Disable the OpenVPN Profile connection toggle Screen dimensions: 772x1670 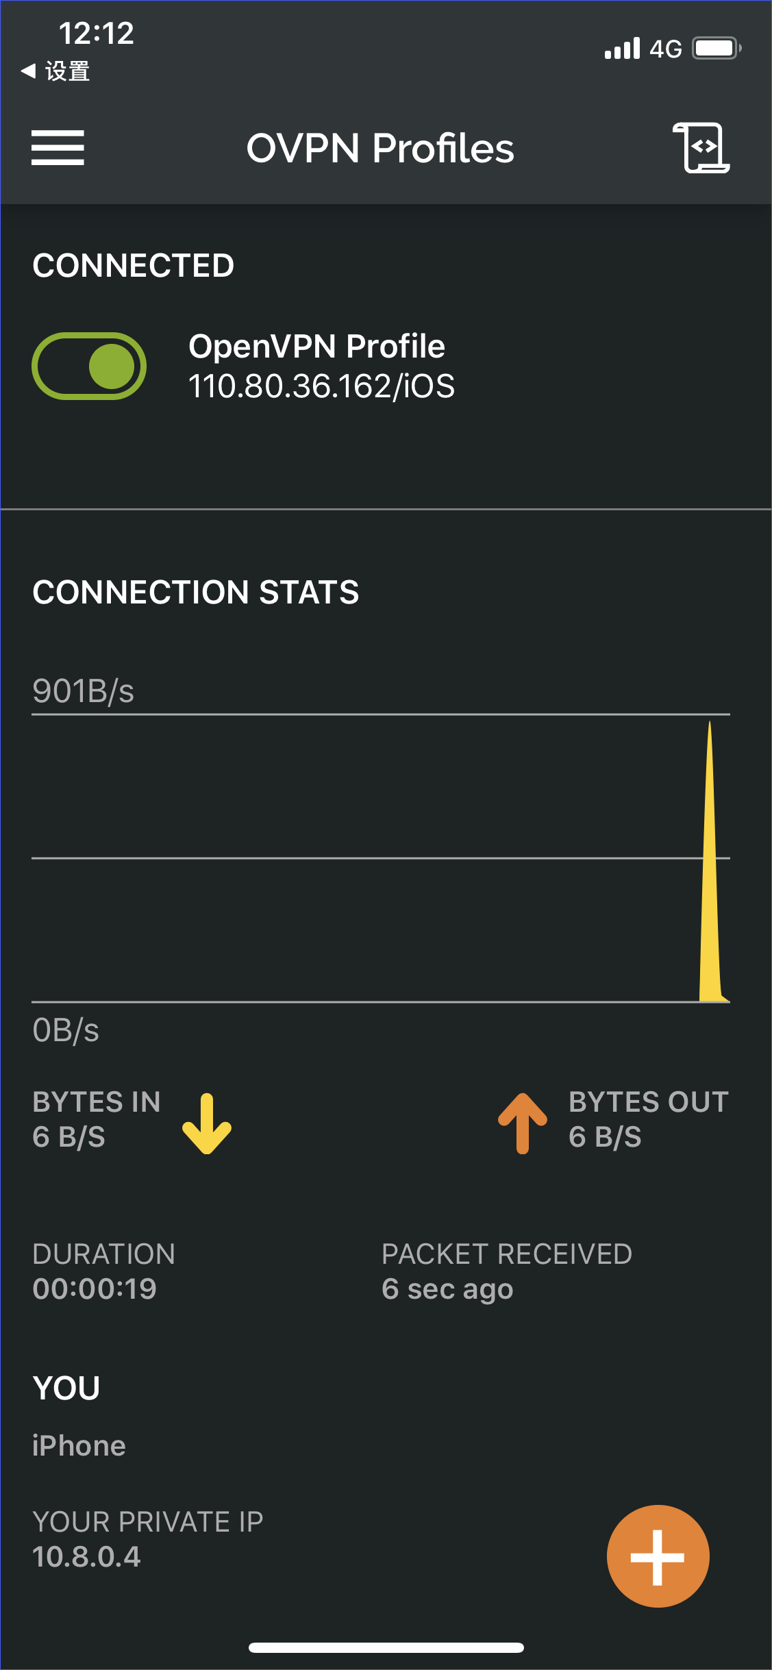click(89, 366)
